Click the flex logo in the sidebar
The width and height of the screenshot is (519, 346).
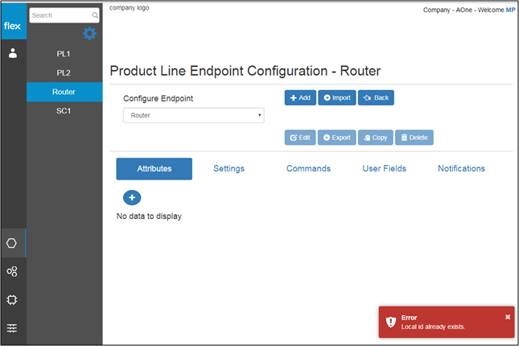click(x=13, y=26)
